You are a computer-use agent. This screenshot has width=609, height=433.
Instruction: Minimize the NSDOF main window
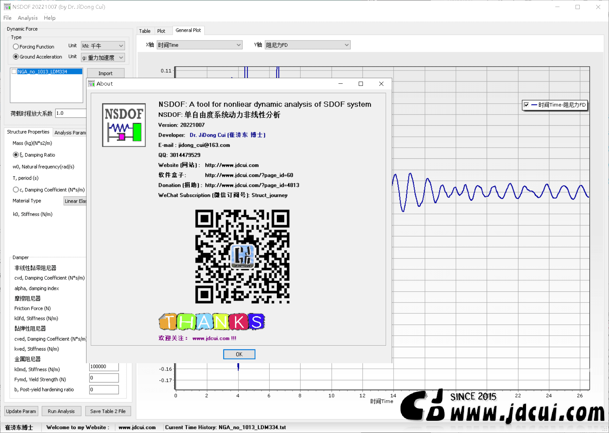(x=557, y=7)
